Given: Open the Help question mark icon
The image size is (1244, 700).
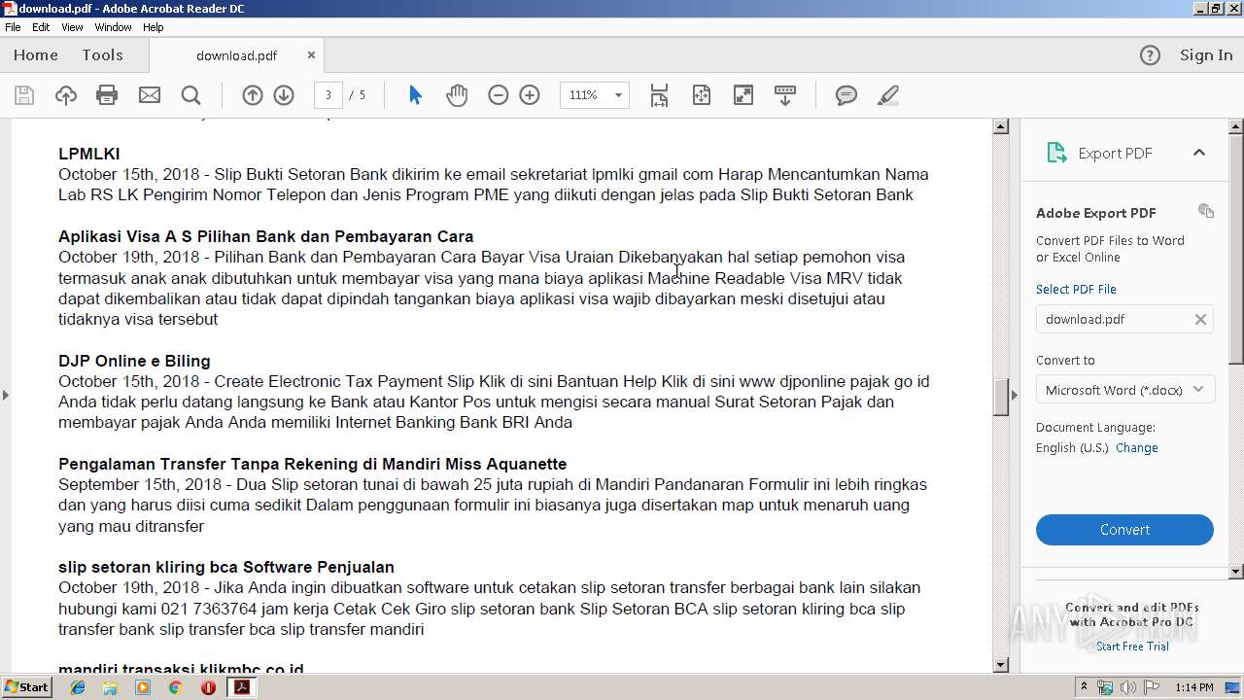Looking at the screenshot, I should tap(1150, 55).
